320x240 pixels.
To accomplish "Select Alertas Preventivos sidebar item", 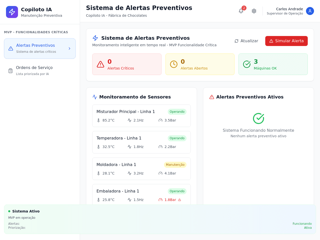I will tap(40, 48).
